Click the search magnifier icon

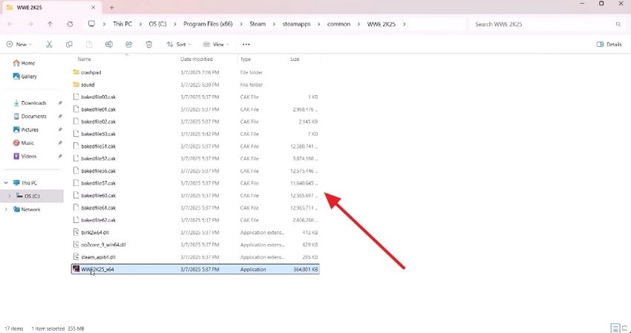coord(618,25)
